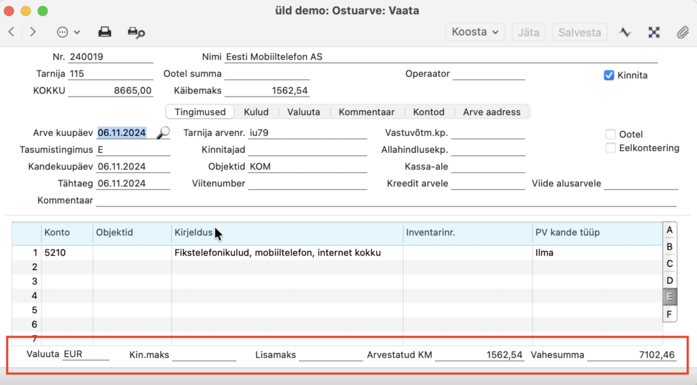
Task: Click the fullscreen expand icon
Action: tap(654, 33)
